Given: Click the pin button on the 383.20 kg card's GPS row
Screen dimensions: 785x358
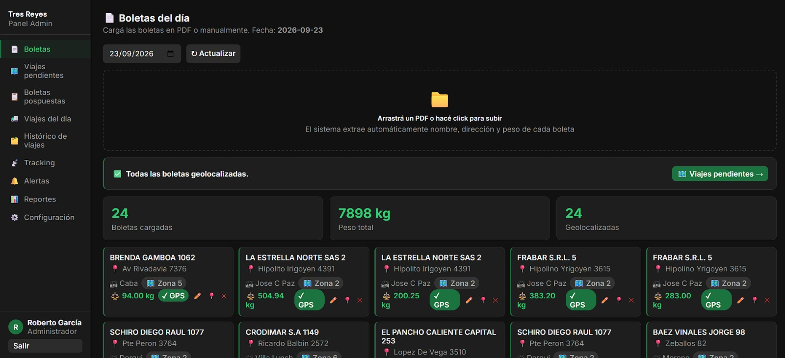Looking at the screenshot, I should tap(619, 300).
